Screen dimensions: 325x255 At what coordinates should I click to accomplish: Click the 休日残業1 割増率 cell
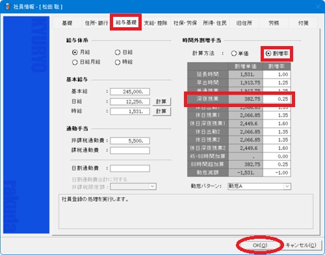coord(277,115)
